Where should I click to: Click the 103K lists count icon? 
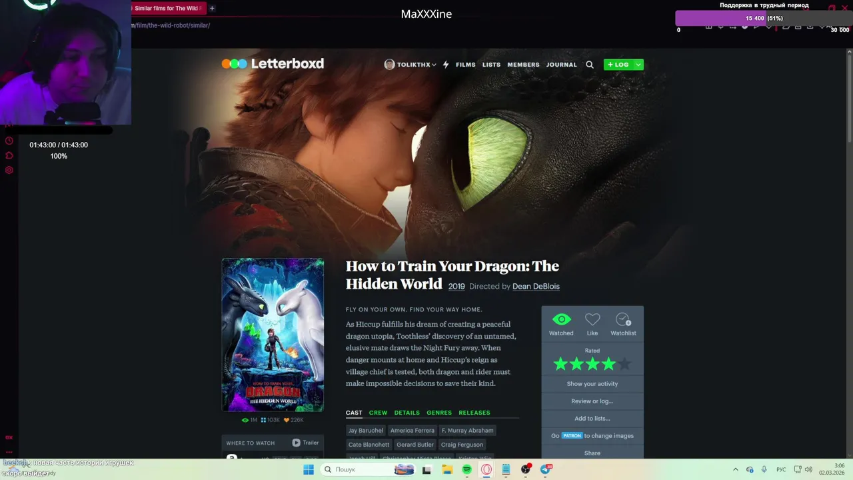pos(264,420)
